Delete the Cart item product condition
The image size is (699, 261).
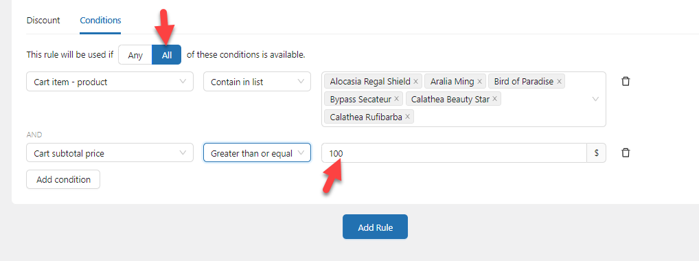coord(626,82)
